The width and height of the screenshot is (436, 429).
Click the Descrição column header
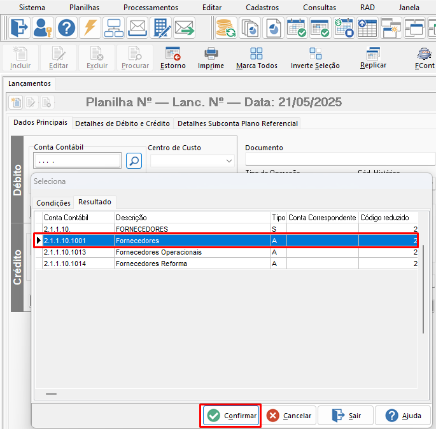coord(192,218)
